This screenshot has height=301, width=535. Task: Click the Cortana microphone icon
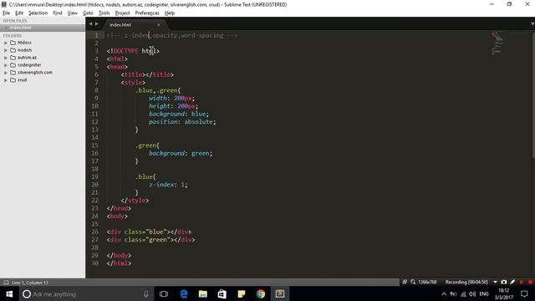(146, 293)
